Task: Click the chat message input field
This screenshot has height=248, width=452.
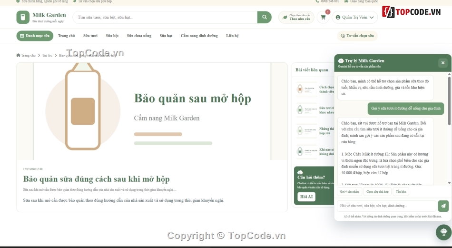Action: pos(386,206)
